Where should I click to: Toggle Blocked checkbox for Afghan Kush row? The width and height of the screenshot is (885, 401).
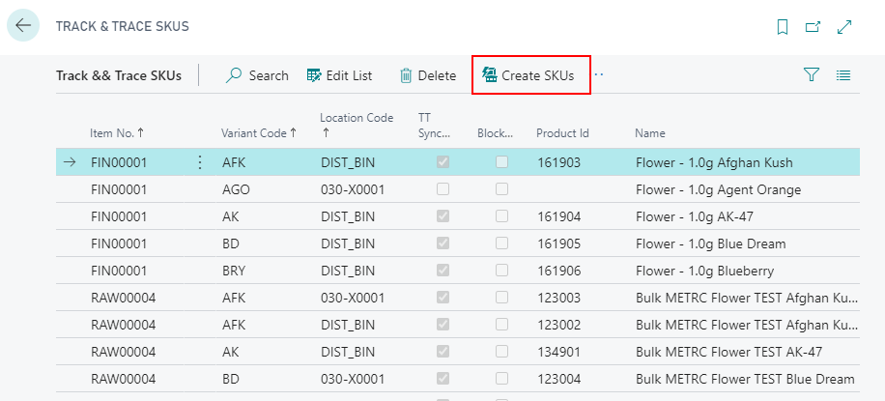[501, 162]
